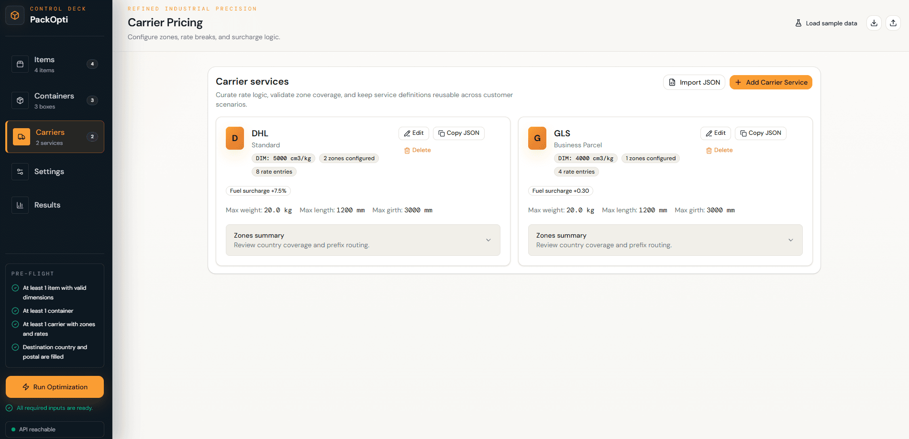Click check icon beside 'At least 1 container'
The image size is (909, 439).
(15, 311)
